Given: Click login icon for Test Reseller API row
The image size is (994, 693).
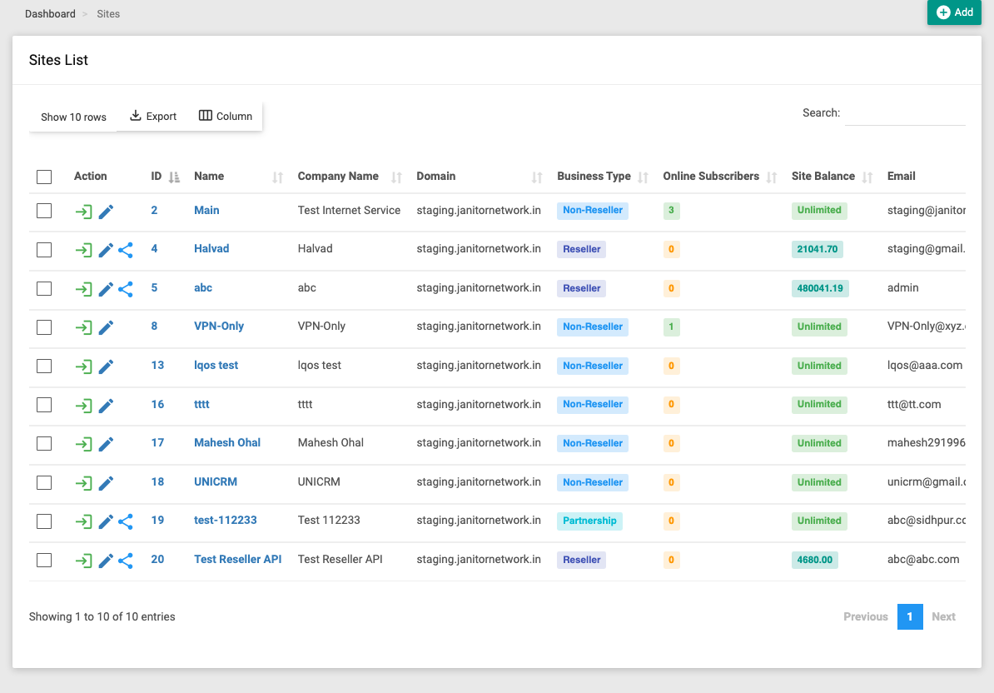Looking at the screenshot, I should 84,561.
